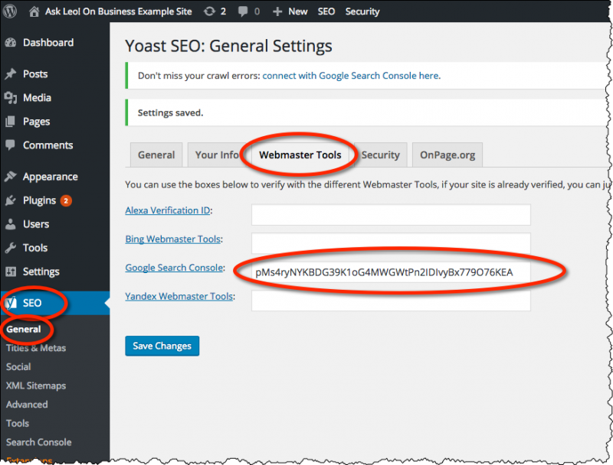Switch to the General tab
The width and height of the screenshot is (613, 465).
tap(156, 154)
